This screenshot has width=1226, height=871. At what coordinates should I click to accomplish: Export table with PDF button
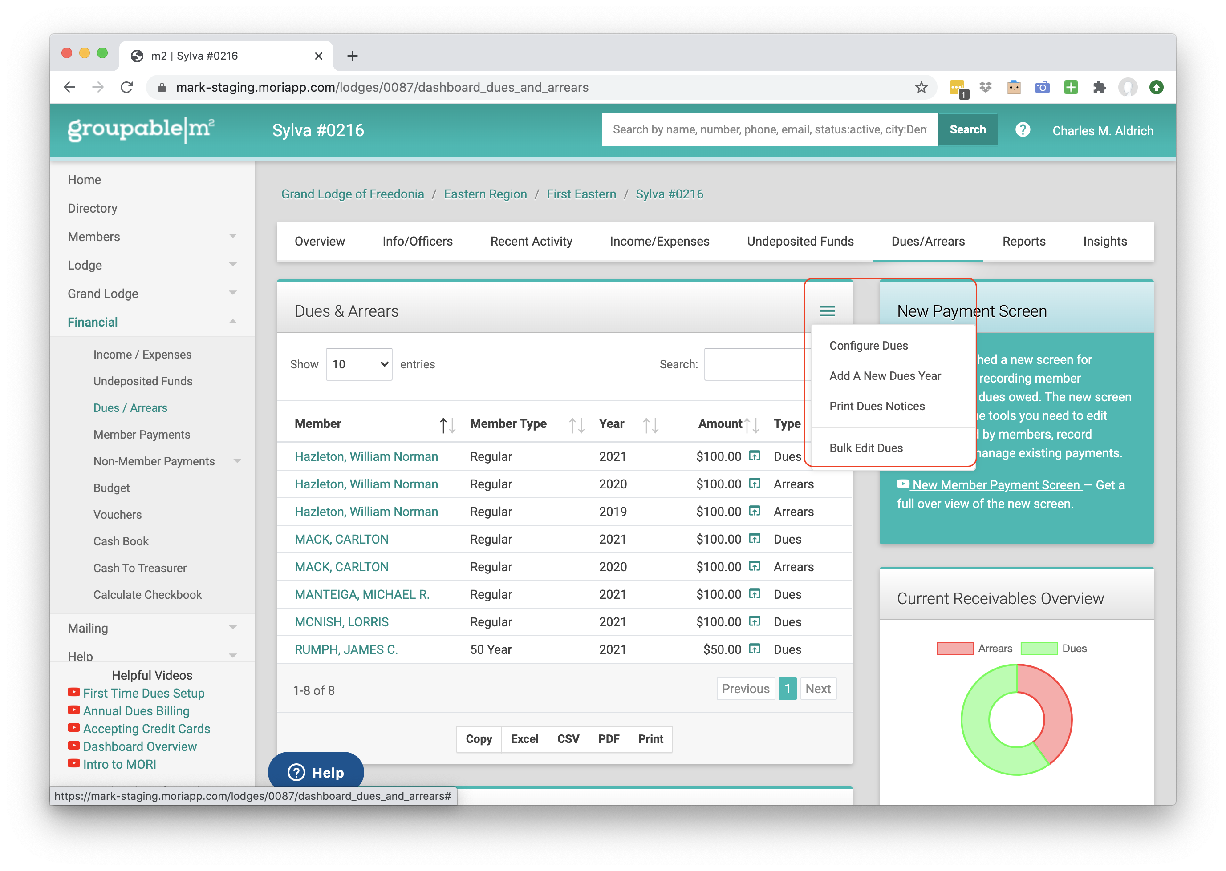(x=609, y=738)
